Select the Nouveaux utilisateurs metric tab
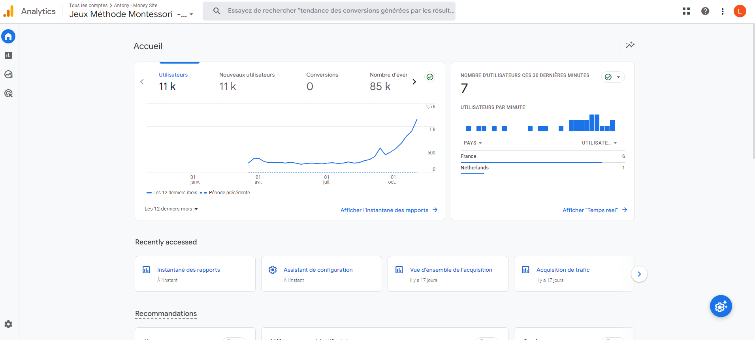This screenshot has height=340, width=755. point(247,81)
